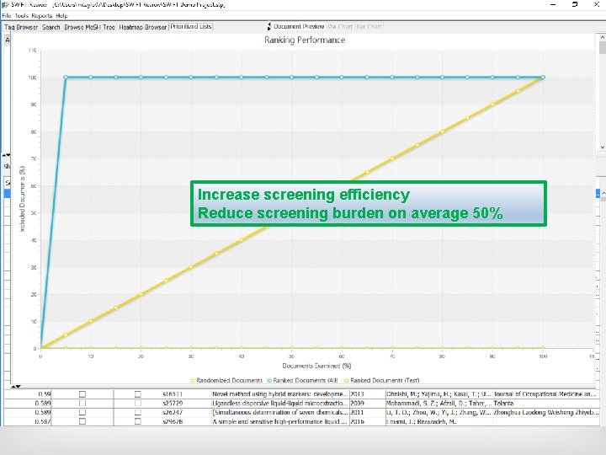Open the File menu

7,16
